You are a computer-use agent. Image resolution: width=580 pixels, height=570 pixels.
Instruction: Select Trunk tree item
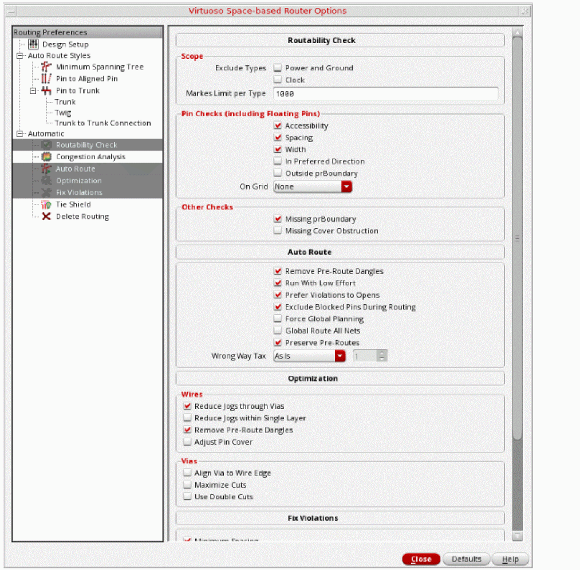pyautogui.click(x=65, y=102)
